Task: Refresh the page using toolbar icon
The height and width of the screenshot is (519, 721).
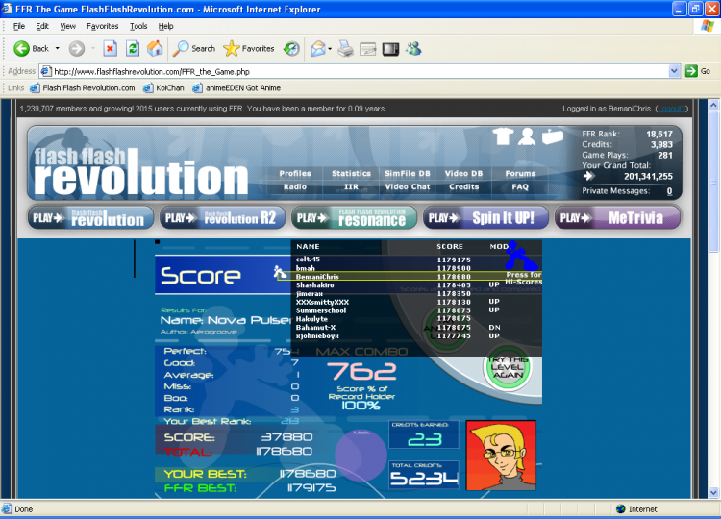Action: click(133, 48)
